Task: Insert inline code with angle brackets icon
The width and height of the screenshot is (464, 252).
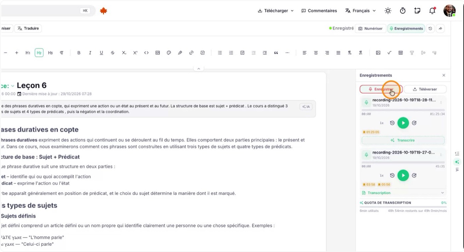Action: [146, 53]
